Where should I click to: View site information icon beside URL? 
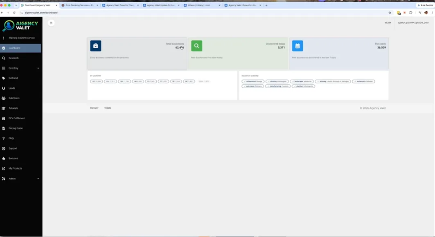click(x=21, y=13)
